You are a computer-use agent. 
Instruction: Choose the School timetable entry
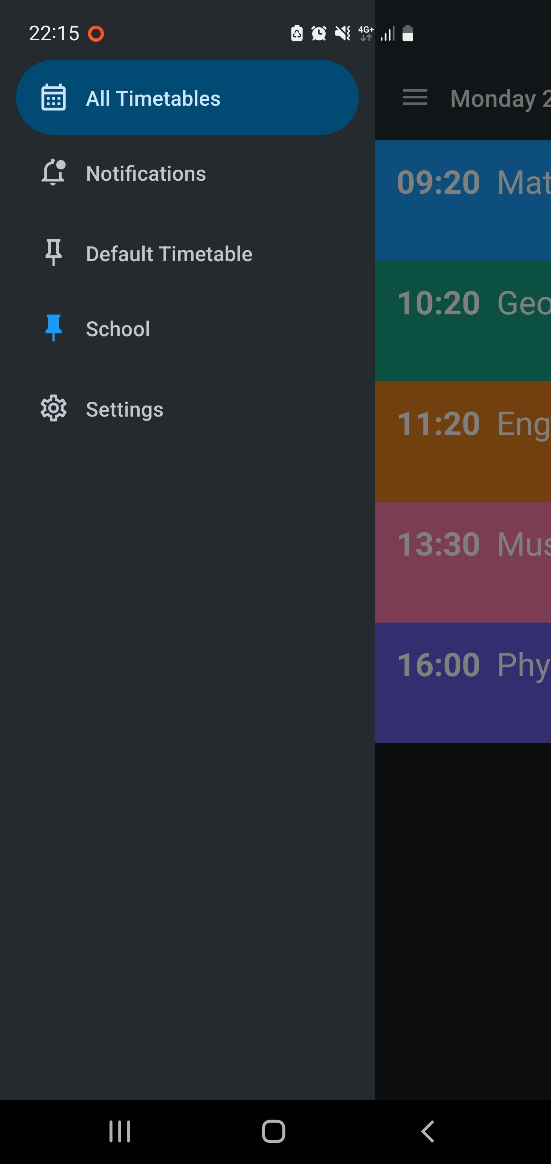187,329
